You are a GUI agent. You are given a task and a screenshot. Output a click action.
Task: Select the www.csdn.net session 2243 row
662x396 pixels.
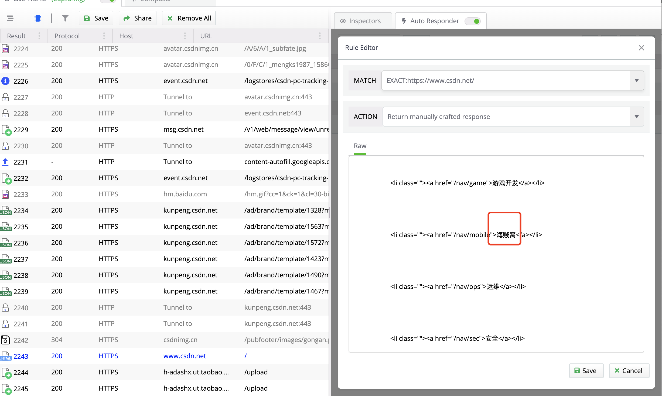185,356
